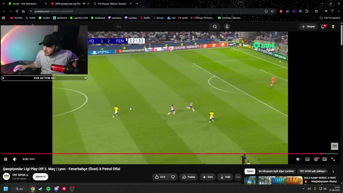Show hidden system tray icons
The width and height of the screenshot is (343, 193).
pos(303,189)
